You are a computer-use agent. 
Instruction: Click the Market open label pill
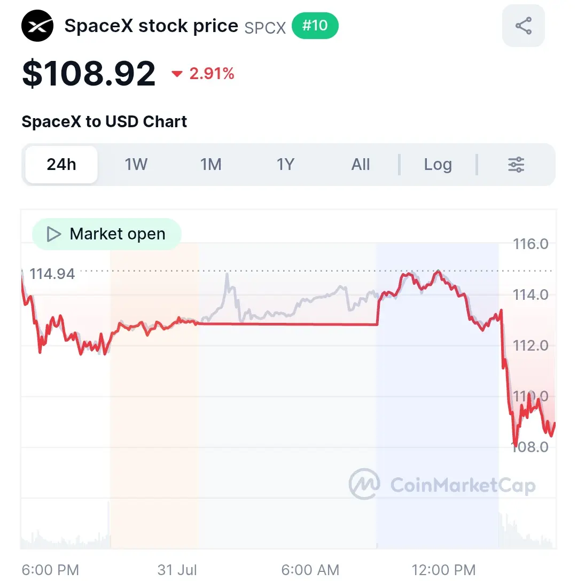coord(107,234)
